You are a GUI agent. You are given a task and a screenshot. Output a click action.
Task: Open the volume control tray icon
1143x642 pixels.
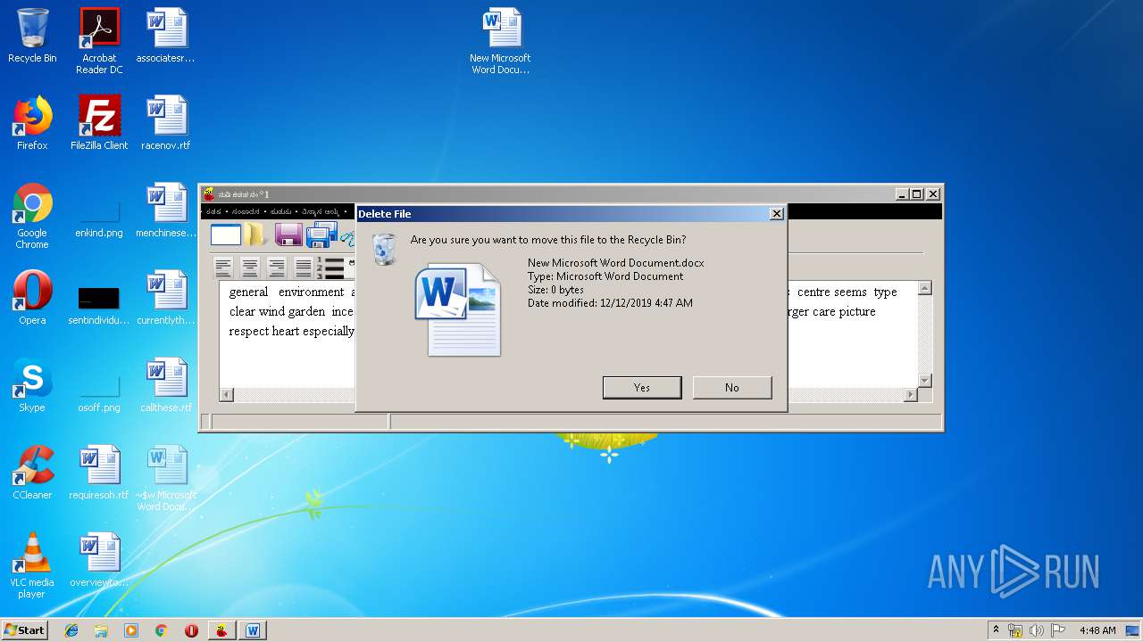click(1037, 630)
